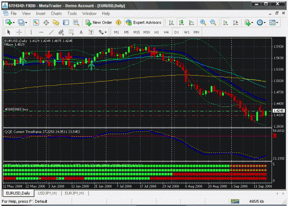The width and height of the screenshot is (288, 206).
Task: Click the 1.4245 price label on scale
Action: coord(279,111)
